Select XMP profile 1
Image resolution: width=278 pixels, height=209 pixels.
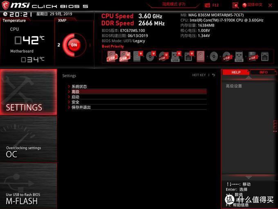pos(90,45)
